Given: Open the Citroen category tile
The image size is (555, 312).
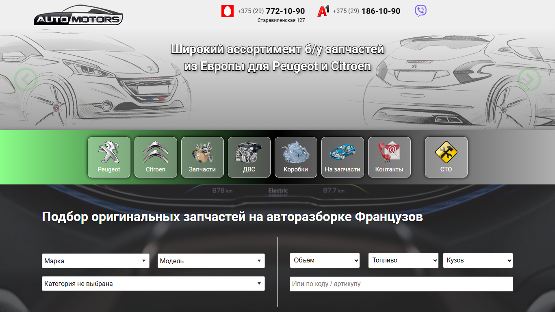Looking at the screenshot, I should 156,157.
